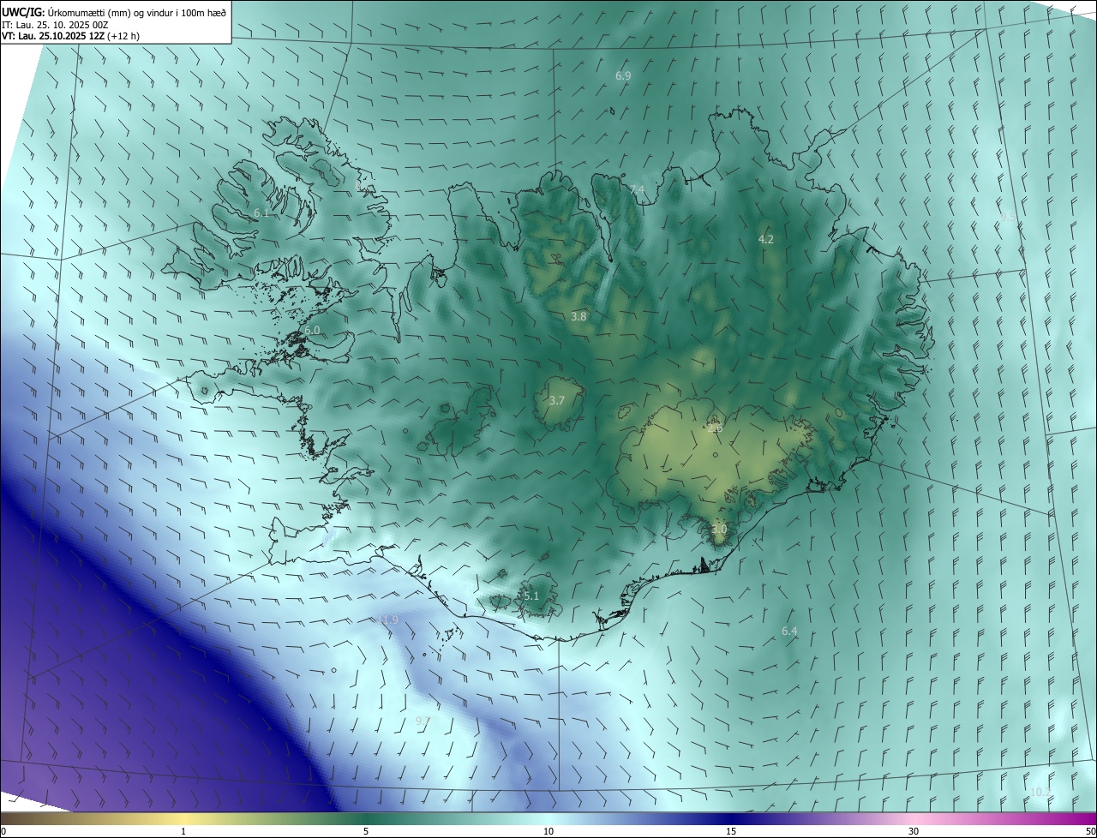Select the 9.7 value in the southern sea
This screenshot has height=838, width=1097.
click(422, 721)
